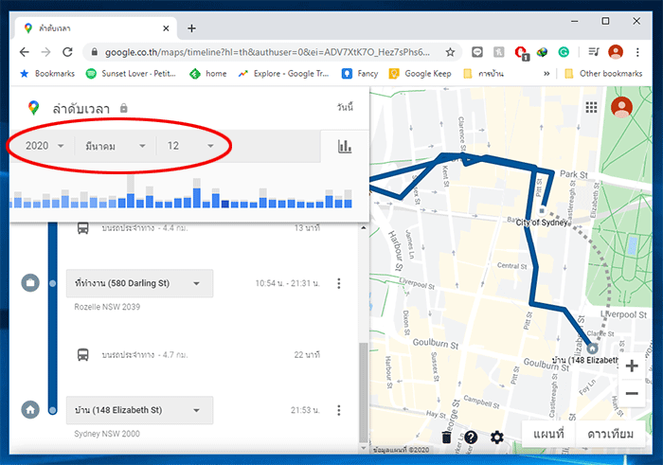
Task: Open the Grammarly extension icon
Action: (564, 52)
